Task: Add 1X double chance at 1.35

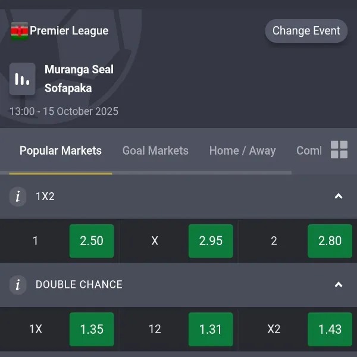Action: pyautogui.click(x=92, y=329)
